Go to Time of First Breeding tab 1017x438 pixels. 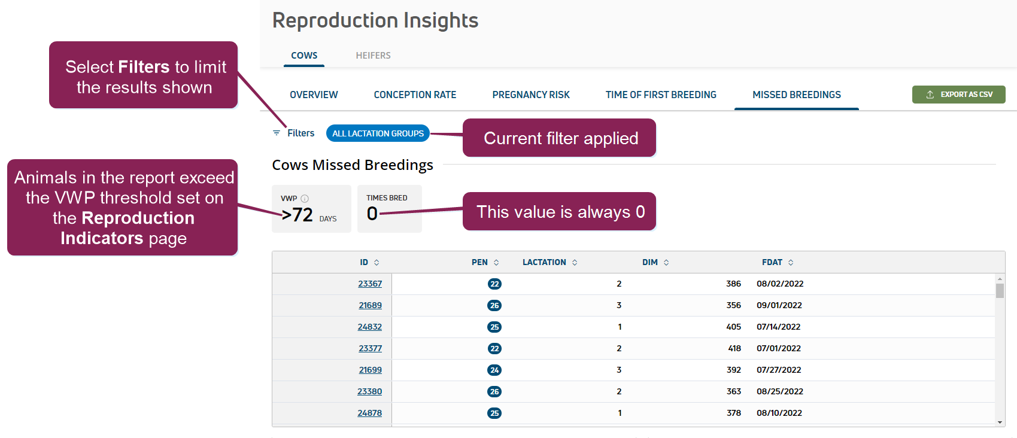[661, 95]
